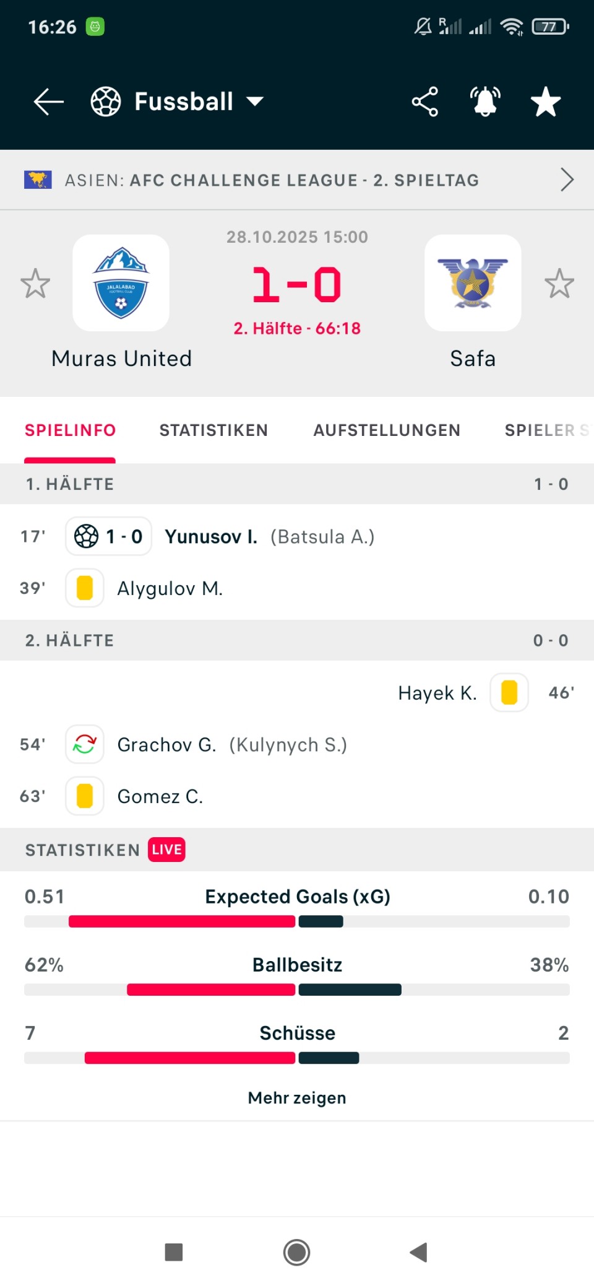The width and height of the screenshot is (594, 1288).
Task: Expand statistics with Mehr zeigen
Action: point(297,1098)
